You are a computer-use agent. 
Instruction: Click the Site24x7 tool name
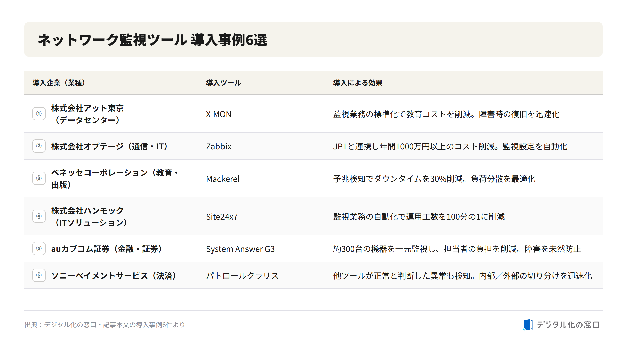click(x=222, y=217)
